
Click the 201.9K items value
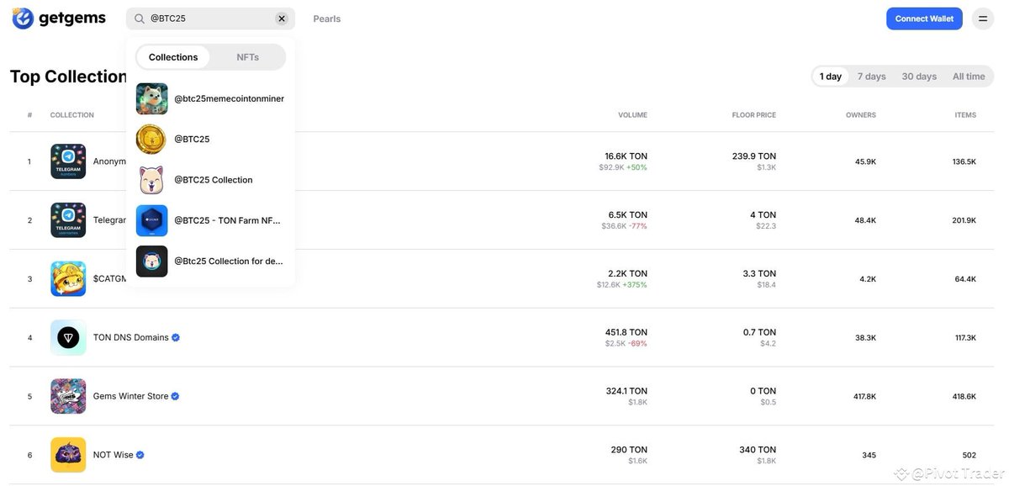964,220
